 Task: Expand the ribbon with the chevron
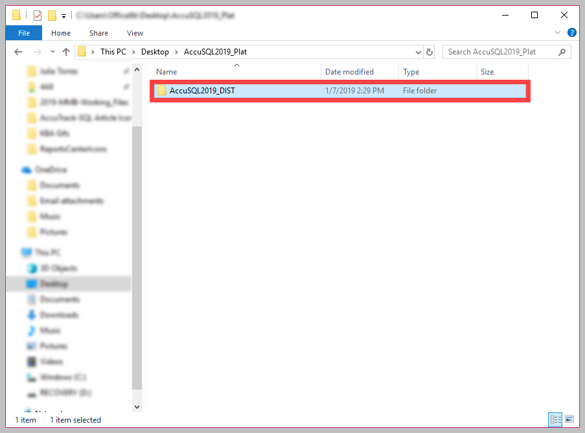coord(558,32)
